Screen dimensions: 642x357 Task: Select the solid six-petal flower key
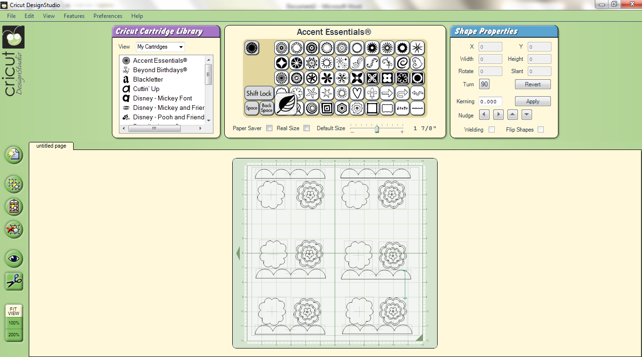click(327, 78)
